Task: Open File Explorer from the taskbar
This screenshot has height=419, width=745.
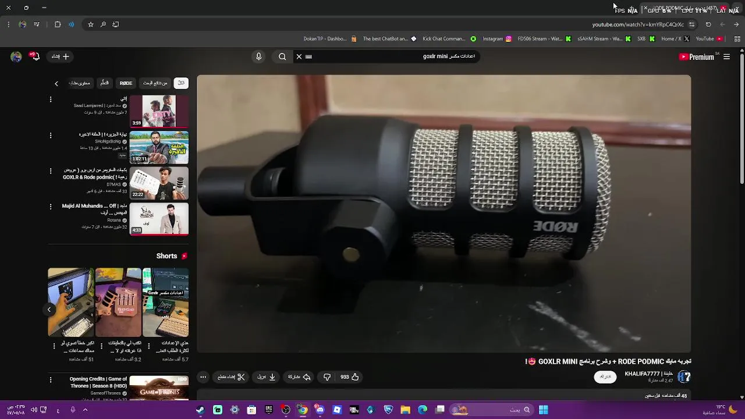Action: [x=406, y=410]
